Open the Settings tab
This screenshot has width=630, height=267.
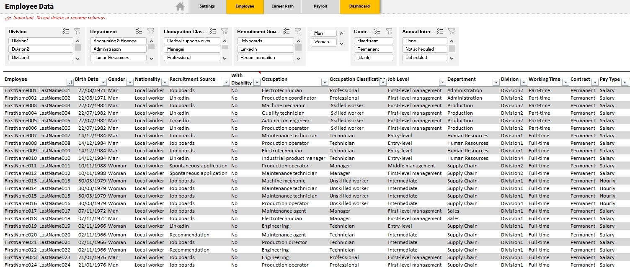[207, 6]
